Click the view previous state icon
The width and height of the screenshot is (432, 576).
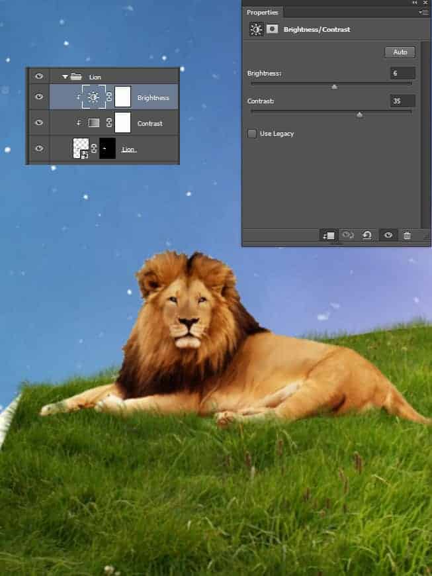point(347,236)
